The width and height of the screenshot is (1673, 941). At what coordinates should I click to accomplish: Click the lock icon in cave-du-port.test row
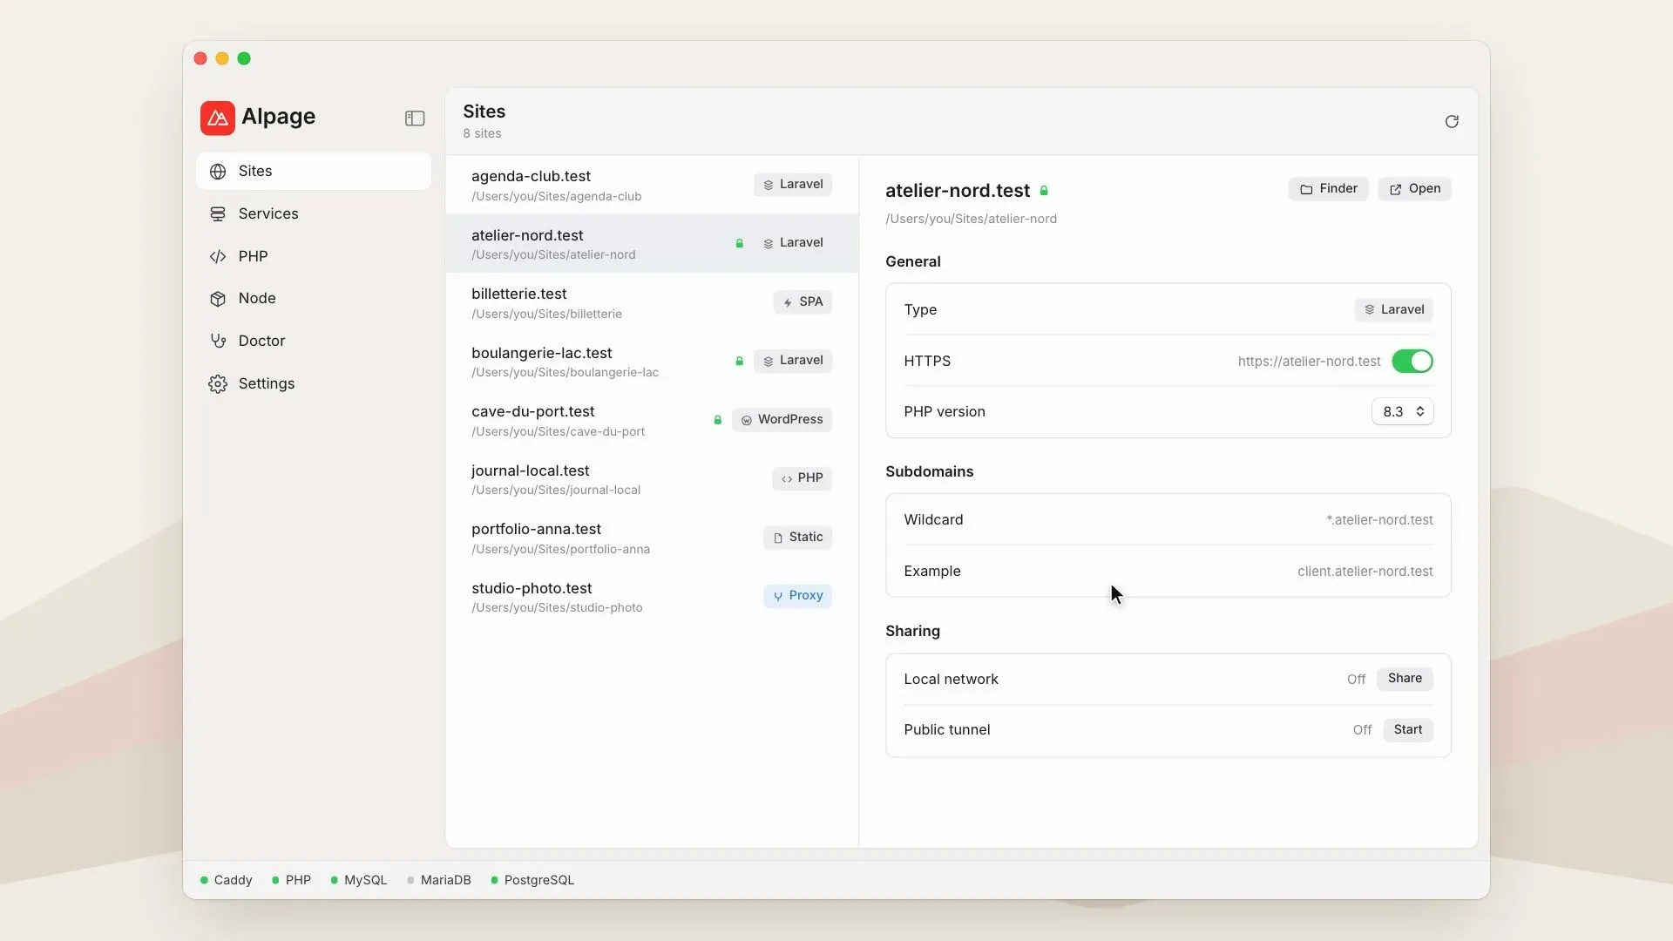(717, 420)
